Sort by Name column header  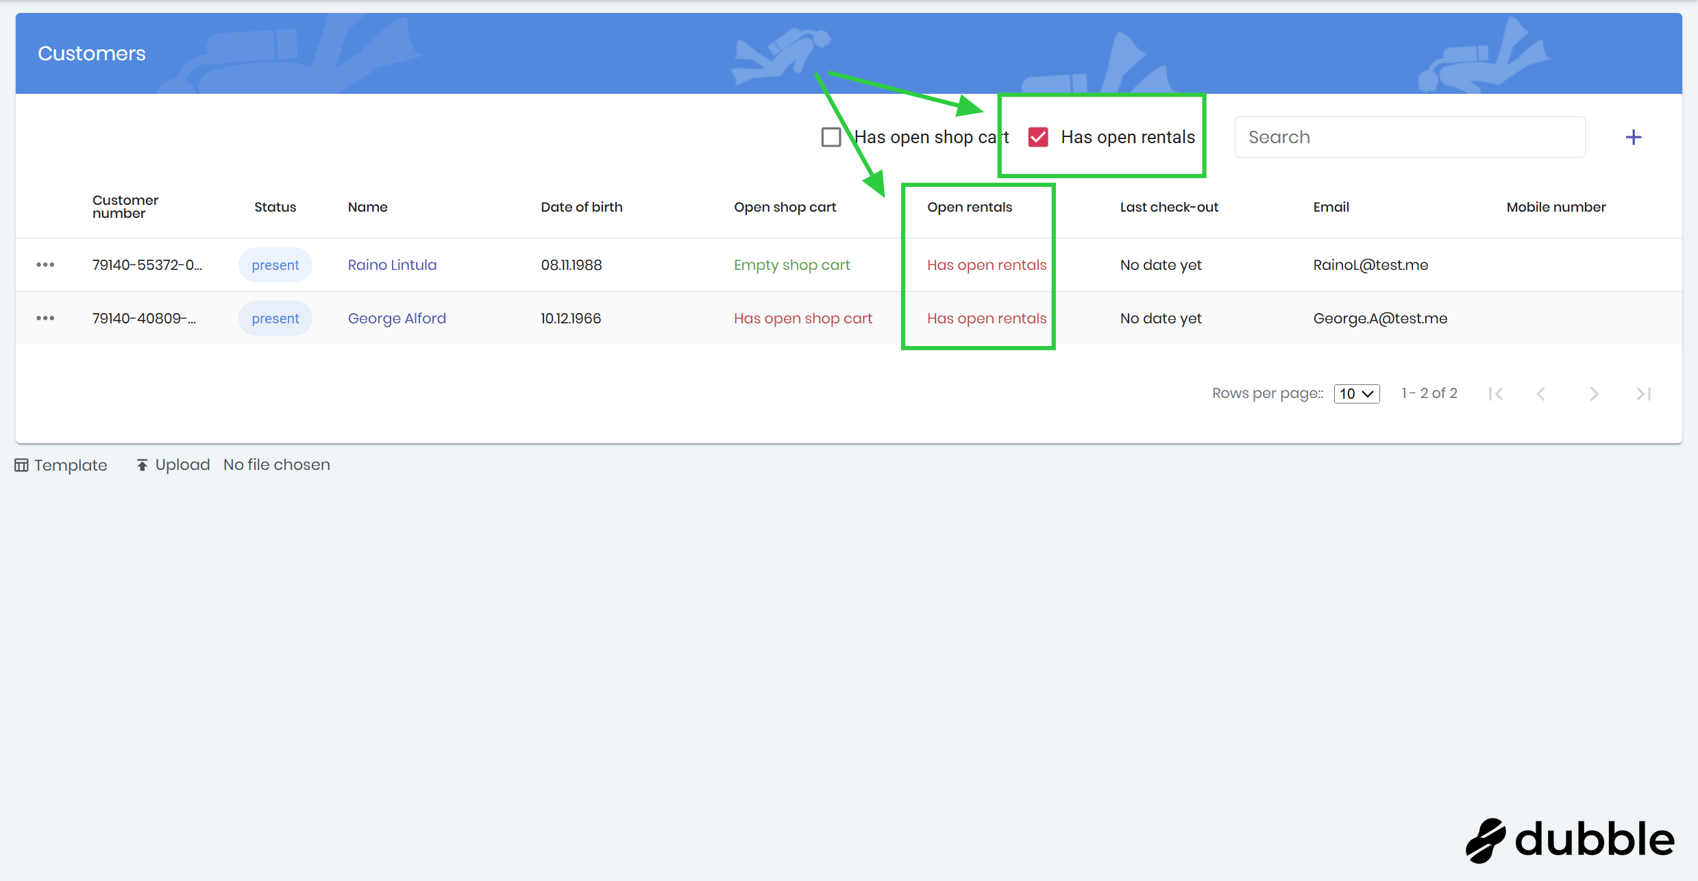(x=367, y=207)
